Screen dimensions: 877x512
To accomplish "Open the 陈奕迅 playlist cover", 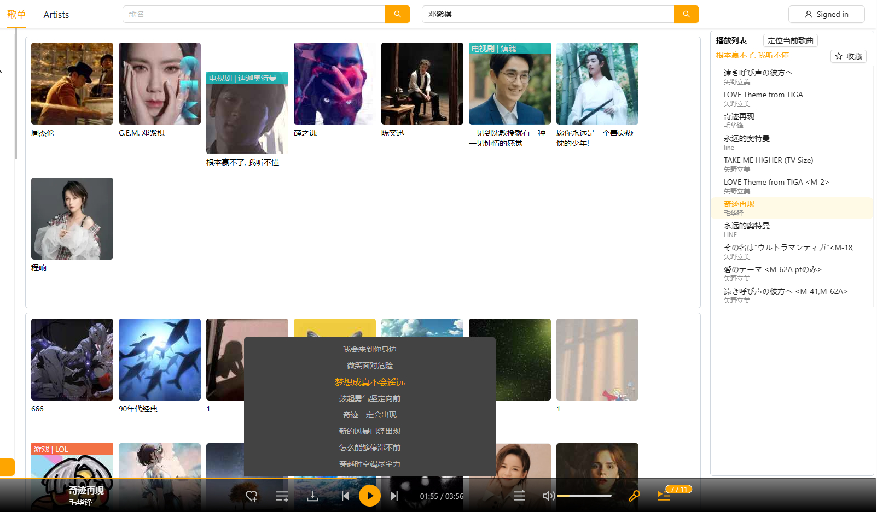I will click(422, 84).
